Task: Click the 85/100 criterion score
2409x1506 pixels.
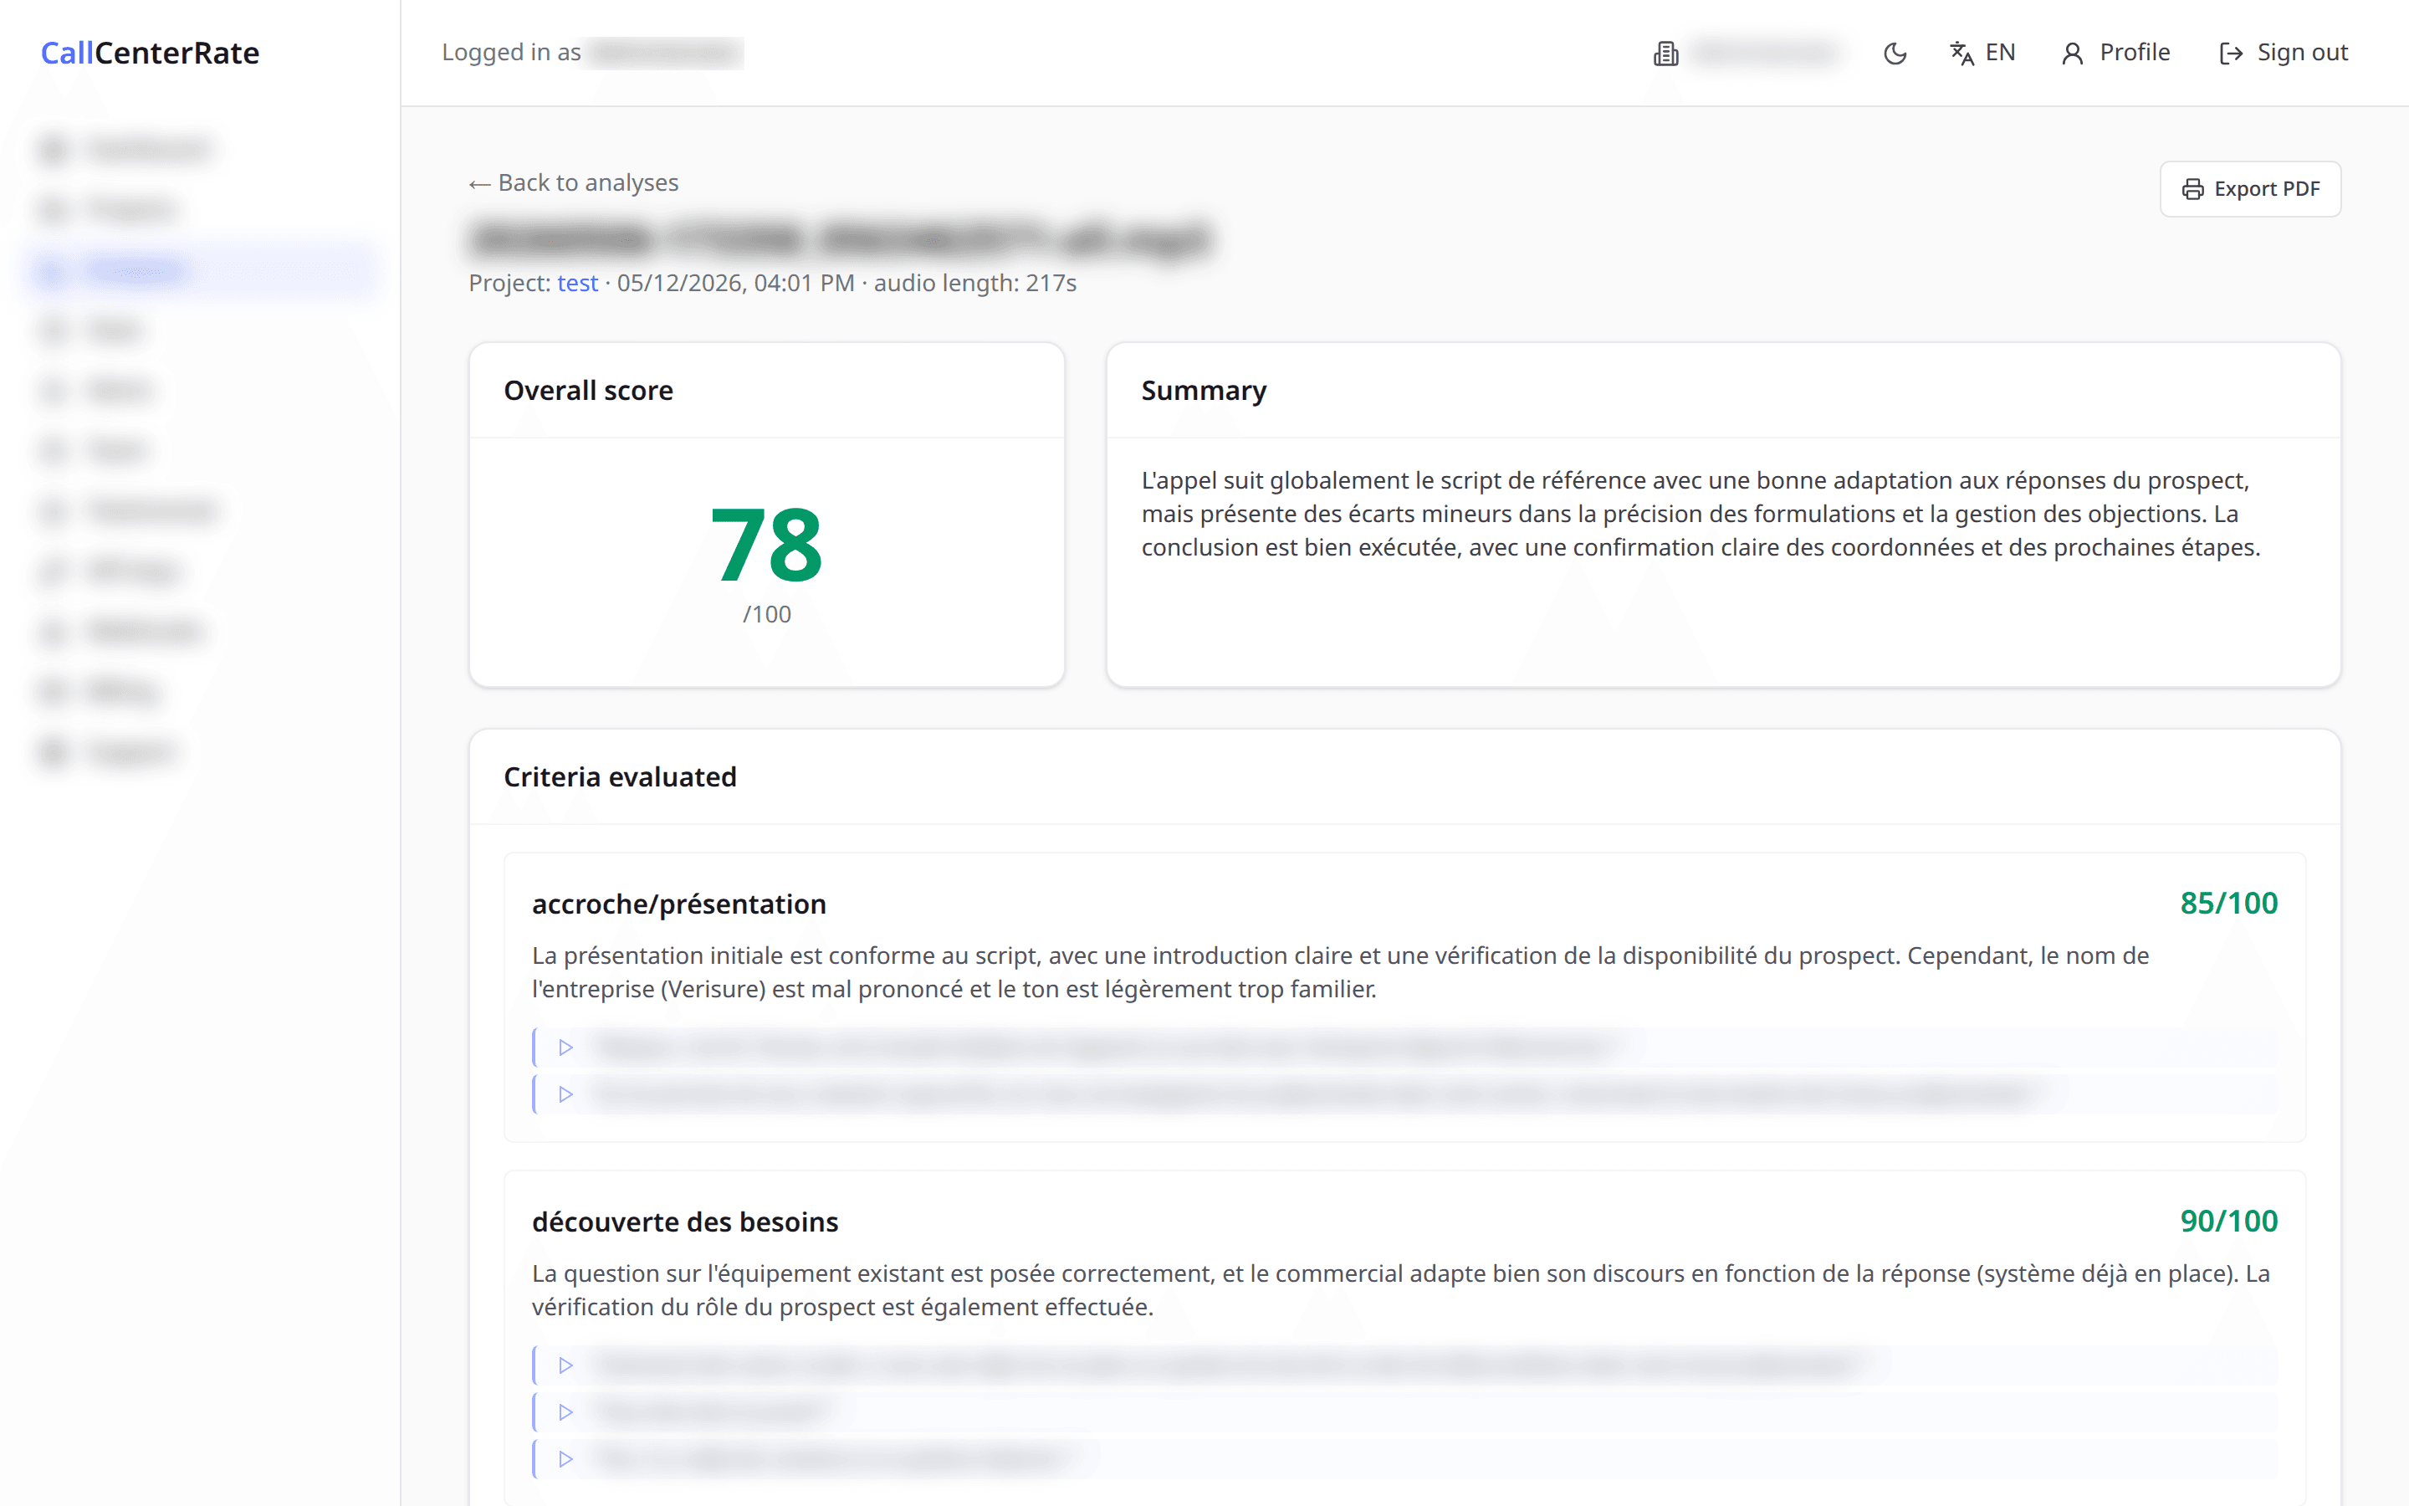Action: [x=2229, y=904]
